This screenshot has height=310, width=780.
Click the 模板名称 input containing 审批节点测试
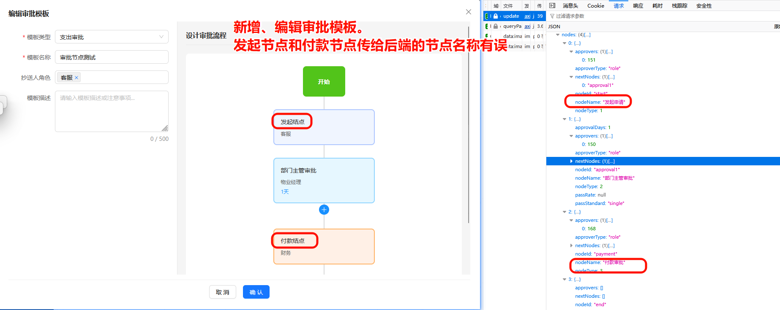click(112, 57)
